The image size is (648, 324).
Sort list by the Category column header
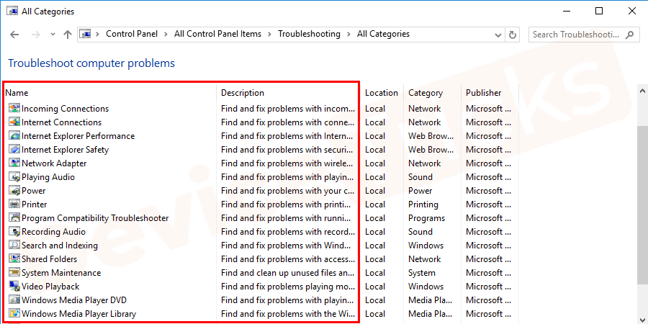point(426,93)
